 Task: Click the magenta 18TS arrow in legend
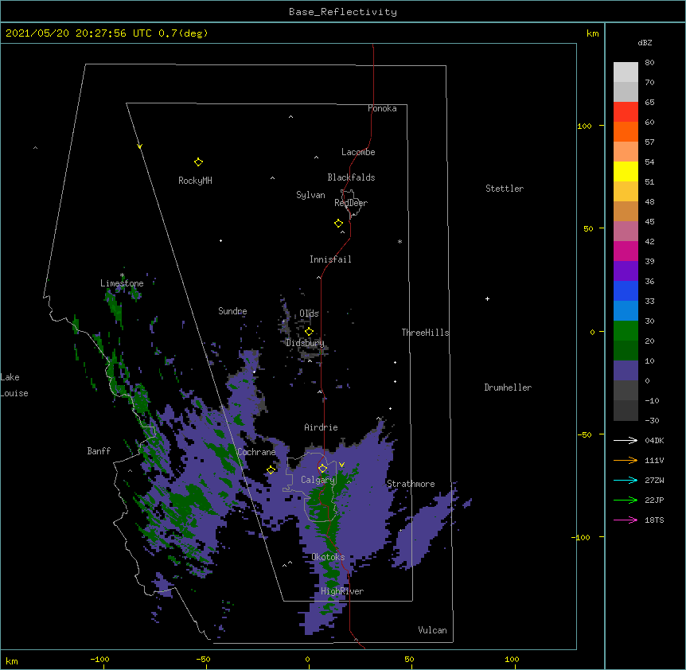click(626, 520)
